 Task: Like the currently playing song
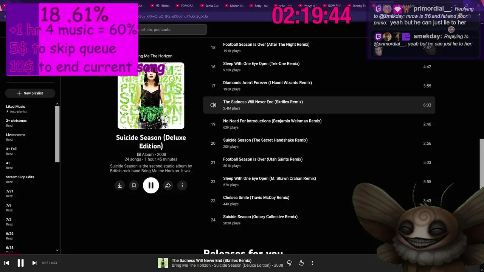[x=301, y=263]
